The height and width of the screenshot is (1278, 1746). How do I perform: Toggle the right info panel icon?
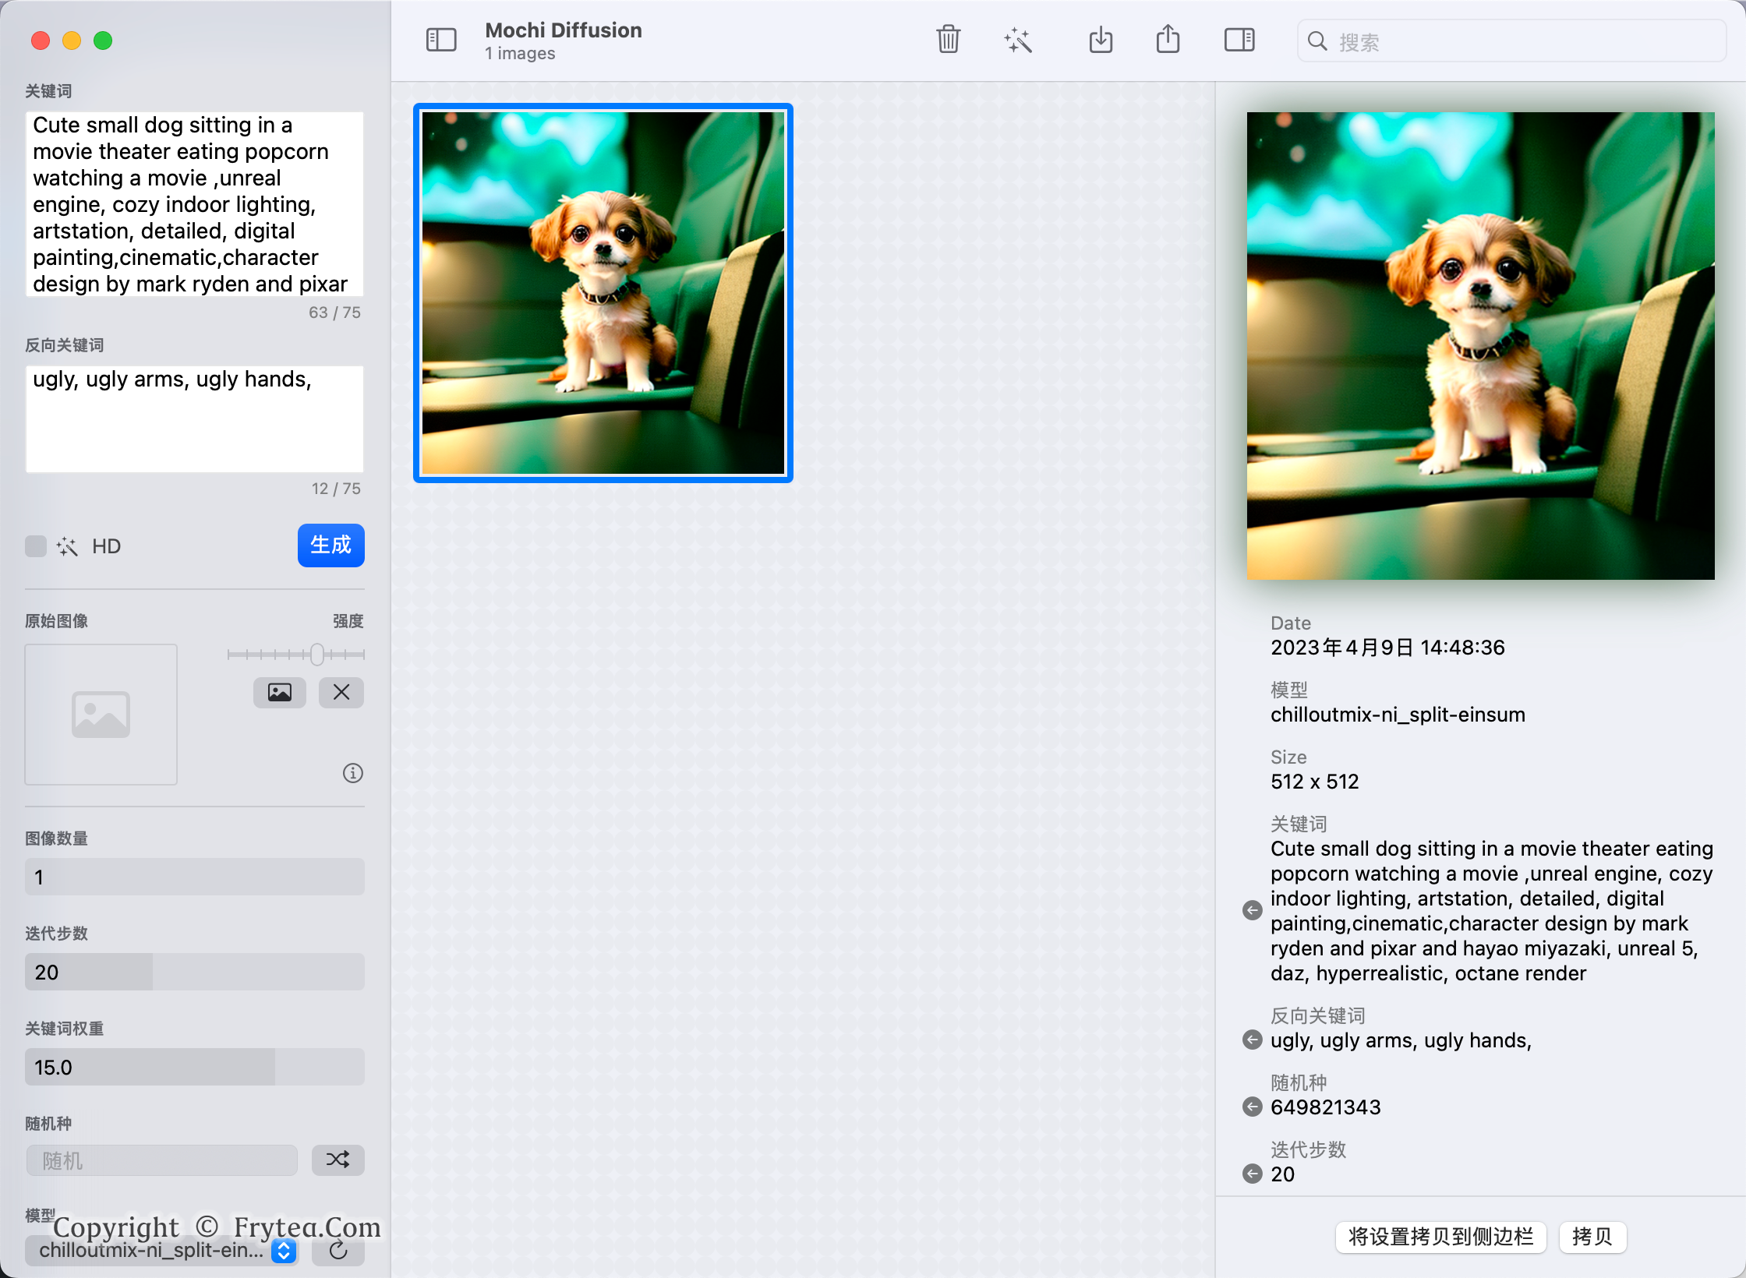click(x=1239, y=40)
